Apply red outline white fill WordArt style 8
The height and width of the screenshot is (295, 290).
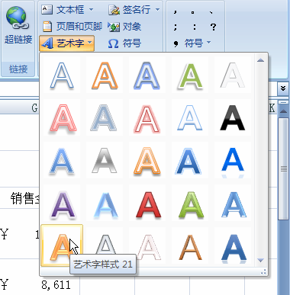147,118
